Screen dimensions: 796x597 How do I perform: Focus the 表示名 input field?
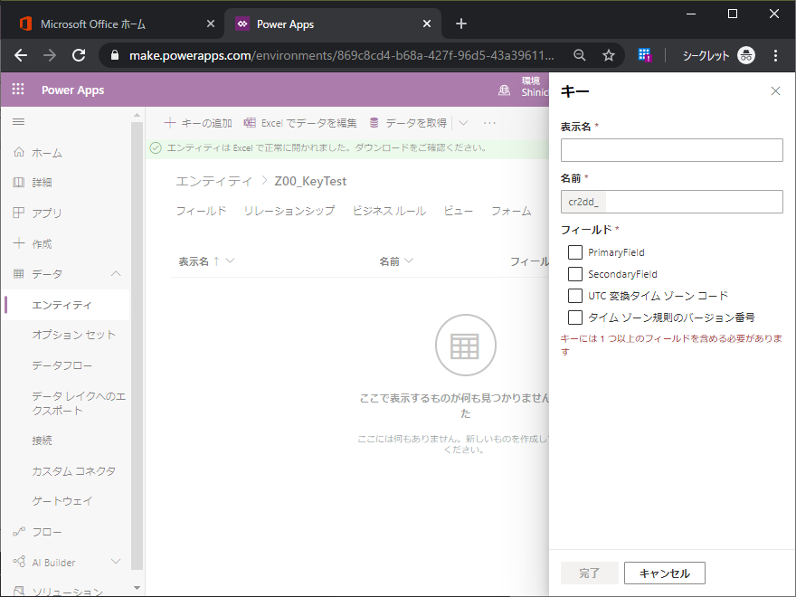tap(671, 150)
